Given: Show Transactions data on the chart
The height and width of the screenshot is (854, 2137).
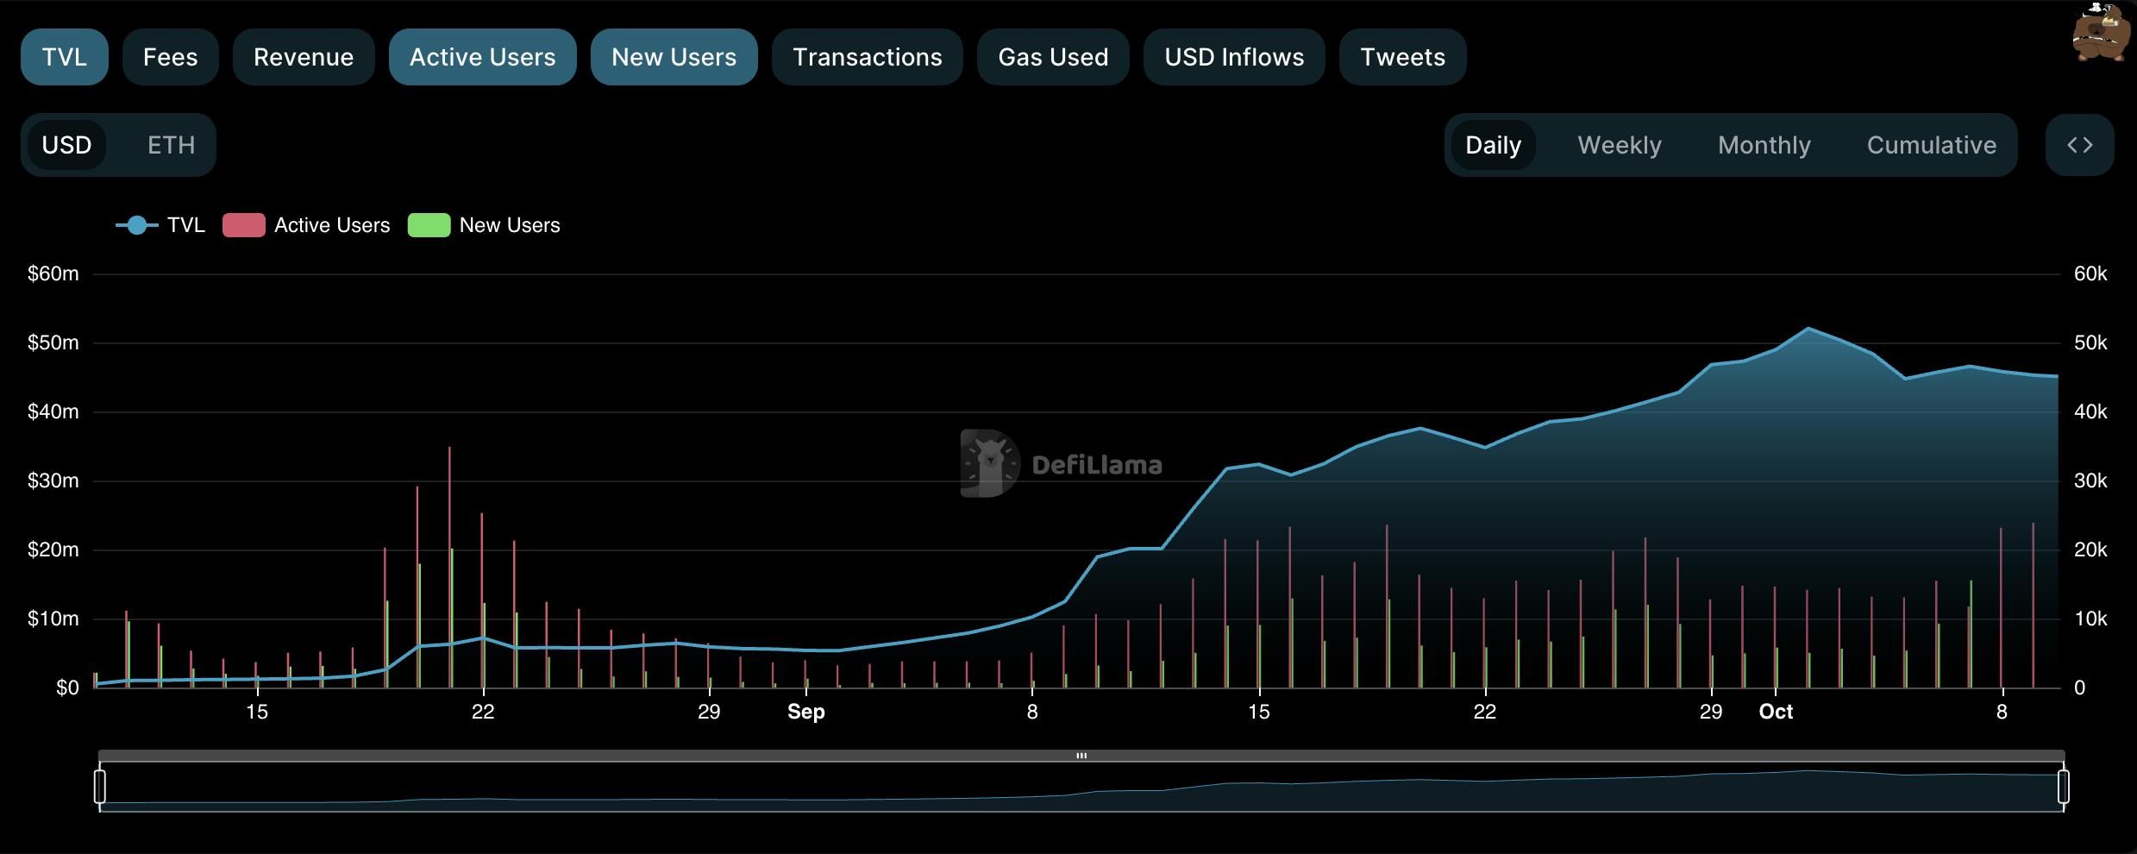Looking at the screenshot, I should click(x=867, y=57).
